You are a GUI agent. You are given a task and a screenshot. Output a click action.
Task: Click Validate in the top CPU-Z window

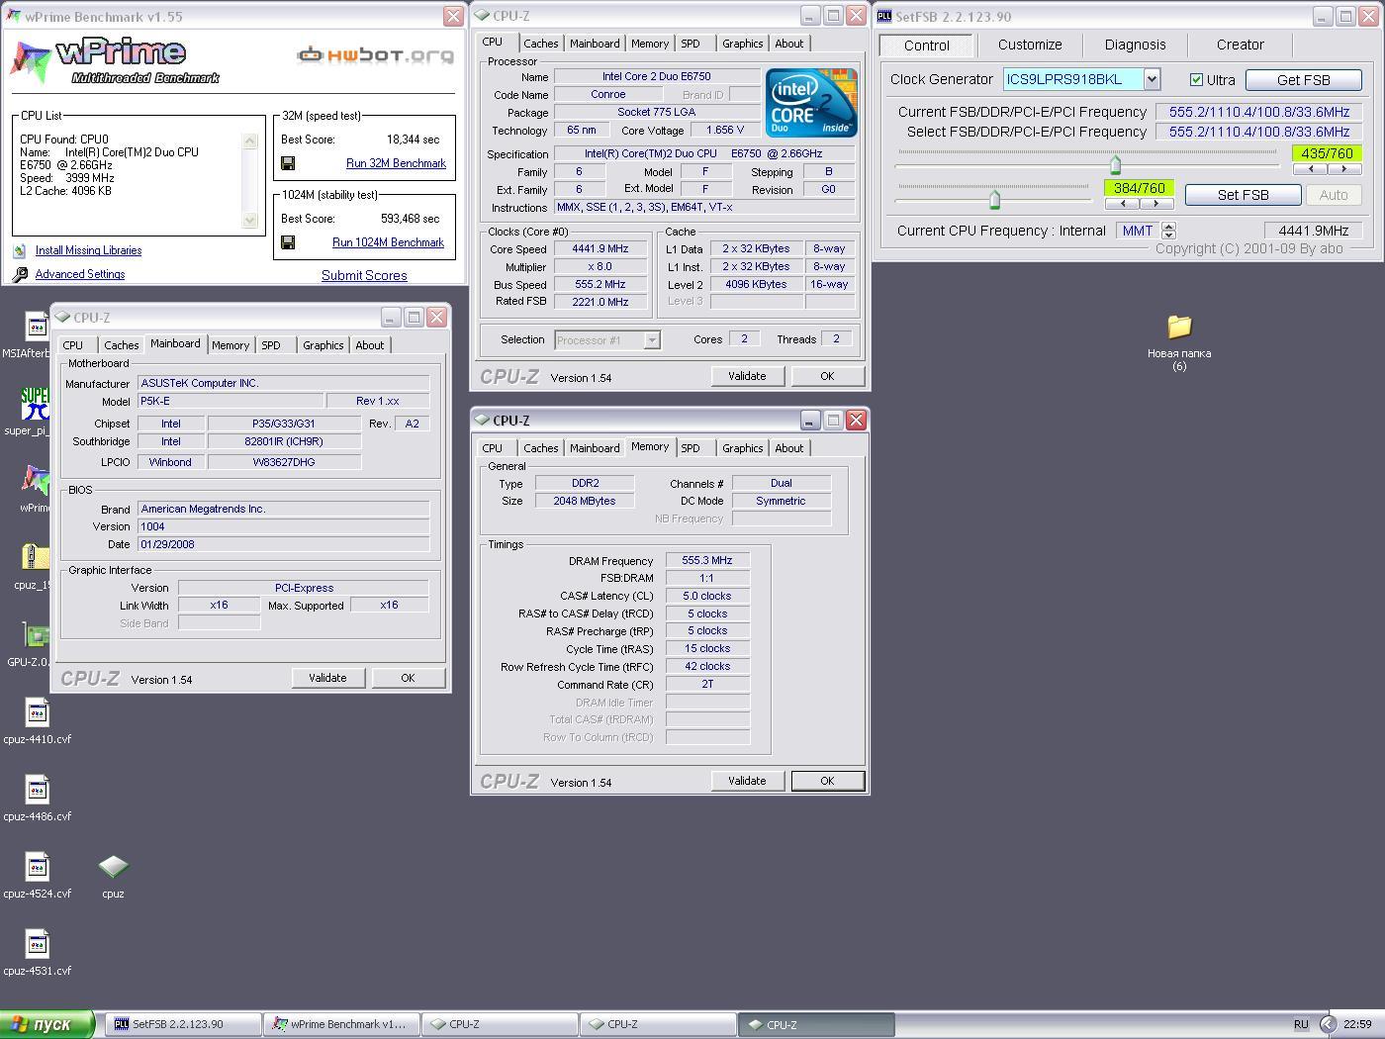[747, 376]
